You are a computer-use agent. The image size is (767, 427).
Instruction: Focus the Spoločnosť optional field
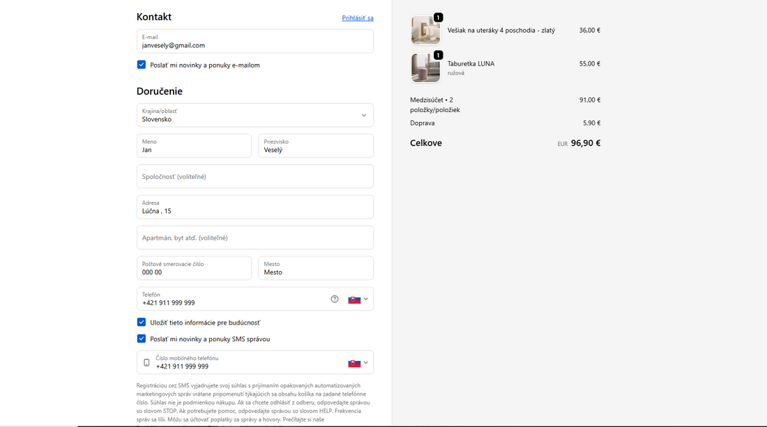click(x=255, y=176)
